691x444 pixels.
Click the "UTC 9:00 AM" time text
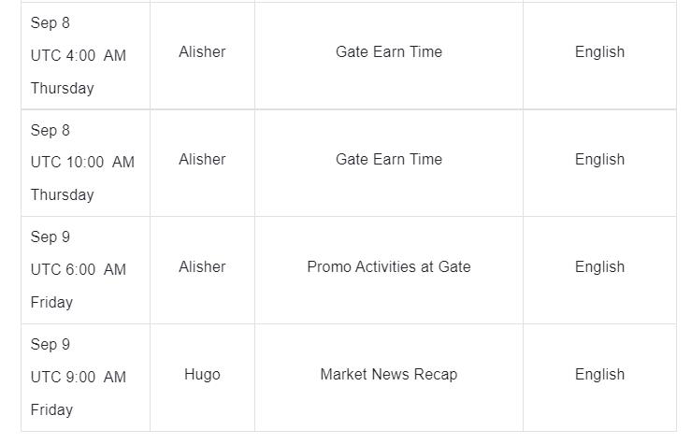[x=78, y=377]
